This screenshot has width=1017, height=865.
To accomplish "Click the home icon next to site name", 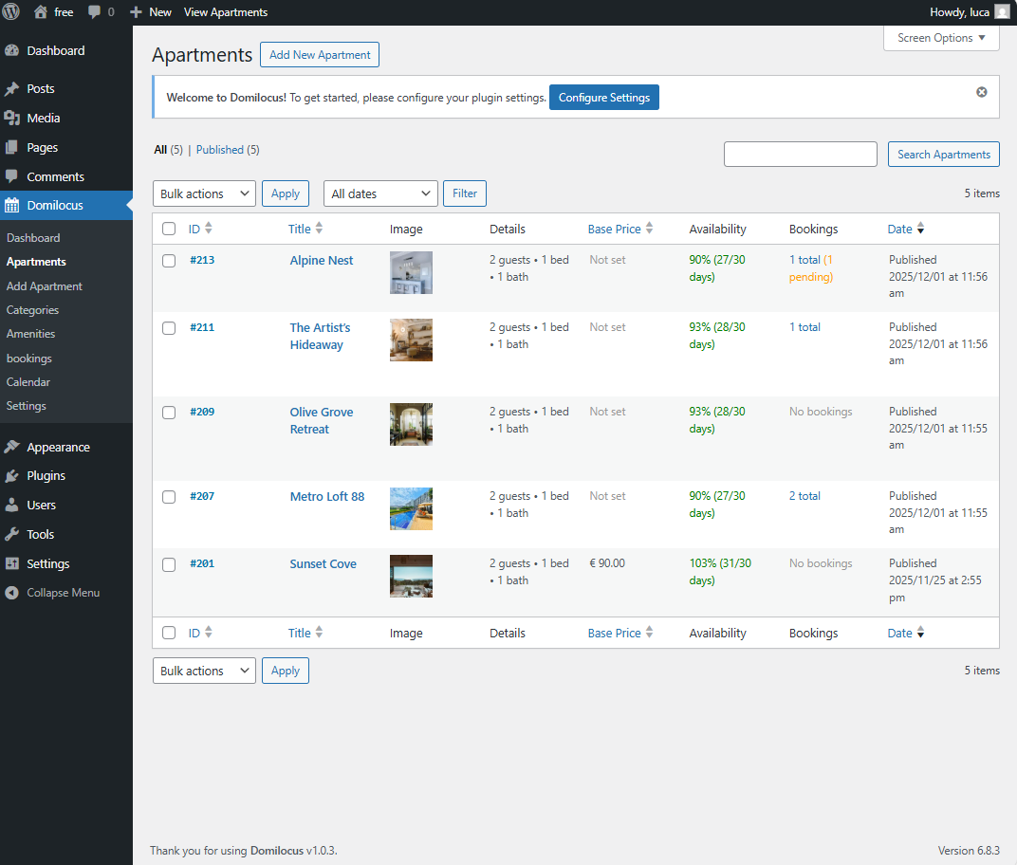I will 40,12.
